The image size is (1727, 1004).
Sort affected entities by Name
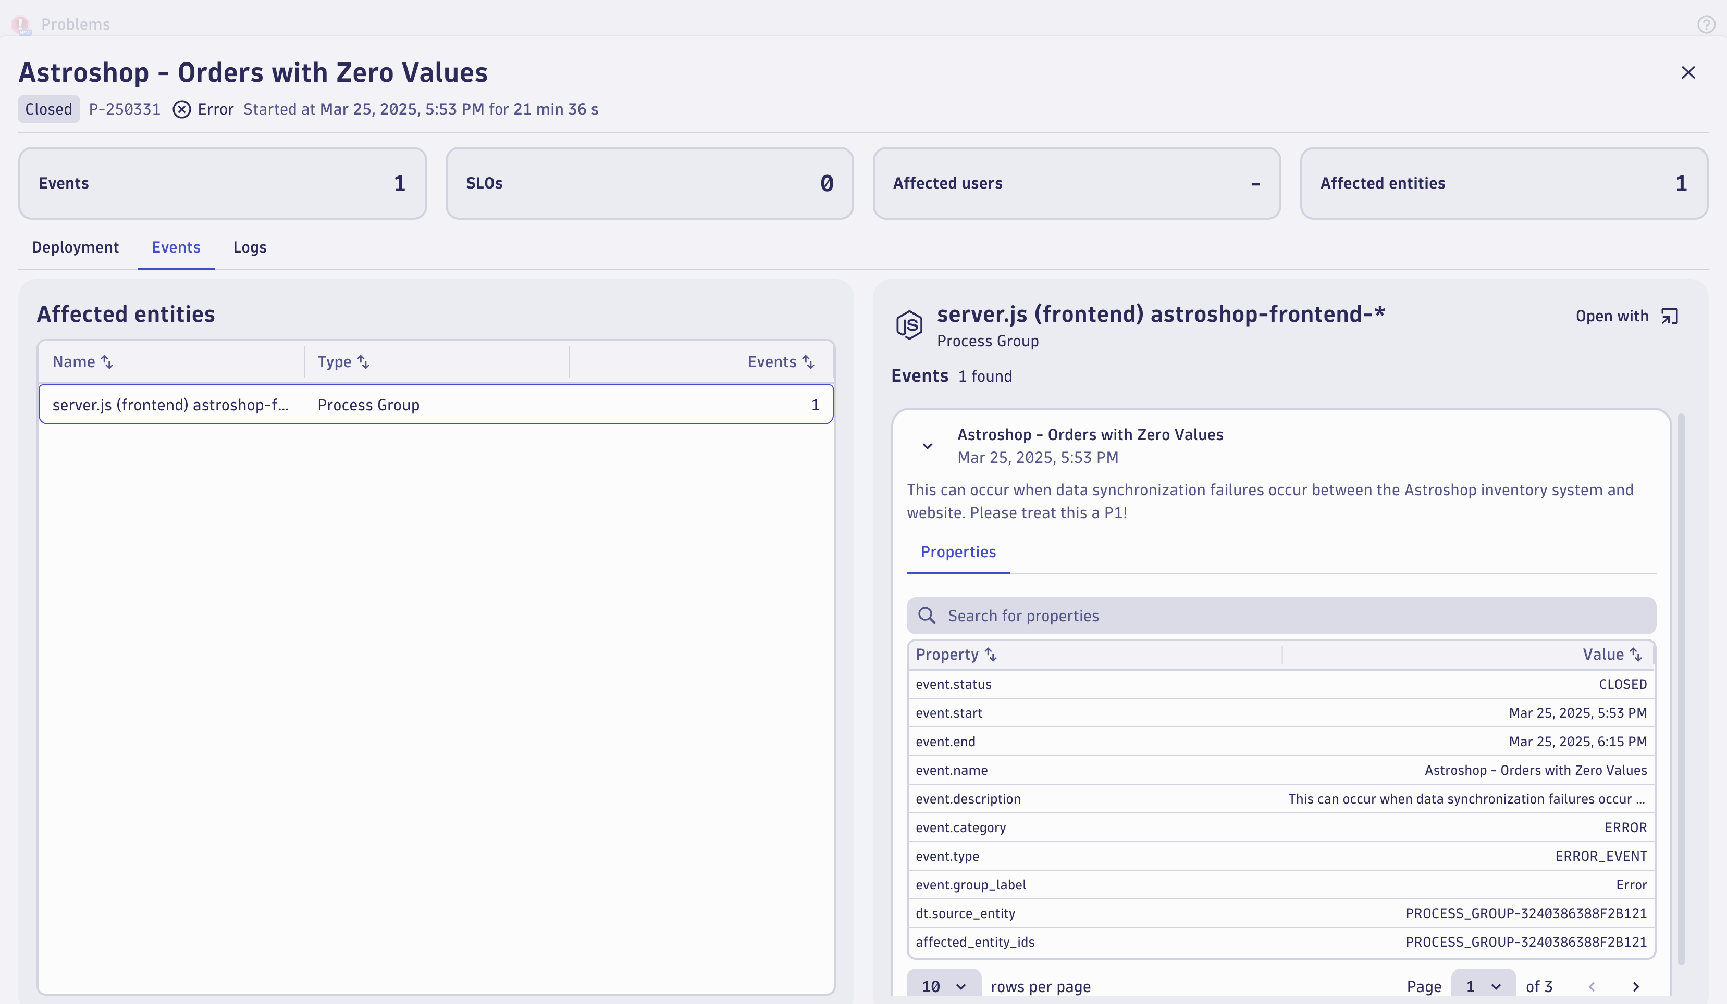107,361
